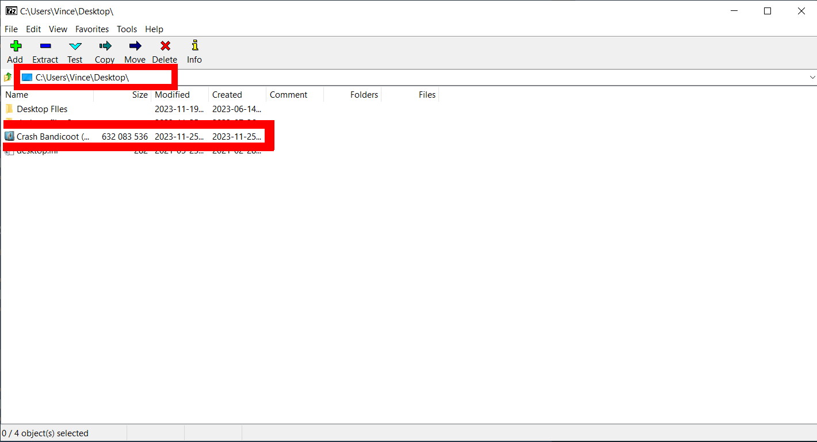The image size is (817, 442).
Task: Open the File menu
Action: point(10,29)
